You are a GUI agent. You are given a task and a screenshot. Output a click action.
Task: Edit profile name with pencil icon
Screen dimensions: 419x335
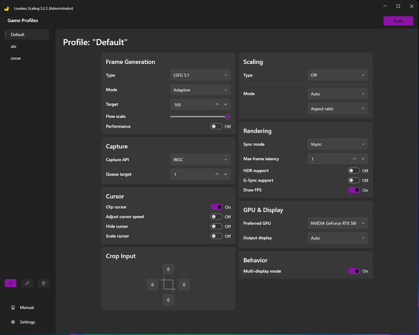pyautogui.click(x=27, y=283)
